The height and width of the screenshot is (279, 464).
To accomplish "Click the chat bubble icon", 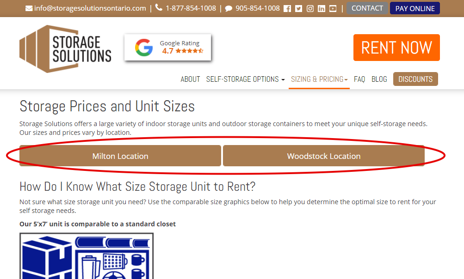I will (x=229, y=9).
